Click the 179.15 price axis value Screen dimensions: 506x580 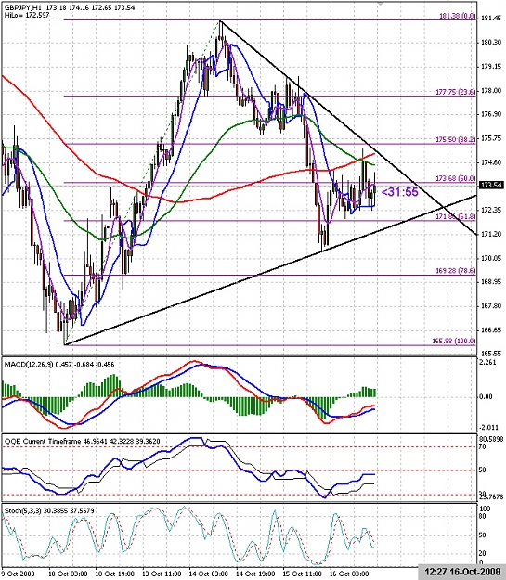pos(491,67)
